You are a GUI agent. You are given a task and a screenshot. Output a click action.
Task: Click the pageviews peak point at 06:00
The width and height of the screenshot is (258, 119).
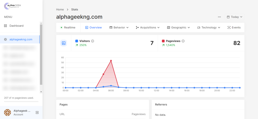[111, 61]
